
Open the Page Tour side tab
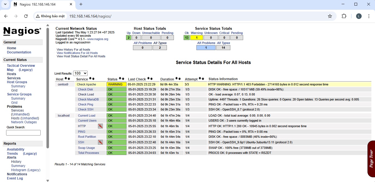pos(371,159)
